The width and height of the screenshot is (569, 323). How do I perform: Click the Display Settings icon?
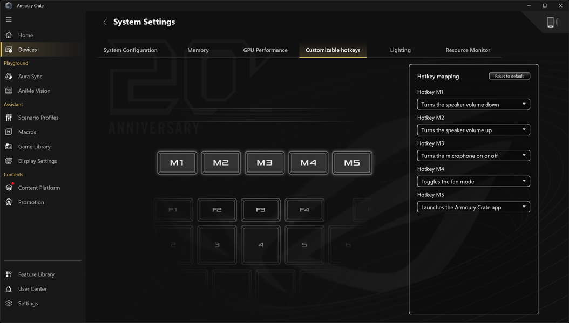9,161
